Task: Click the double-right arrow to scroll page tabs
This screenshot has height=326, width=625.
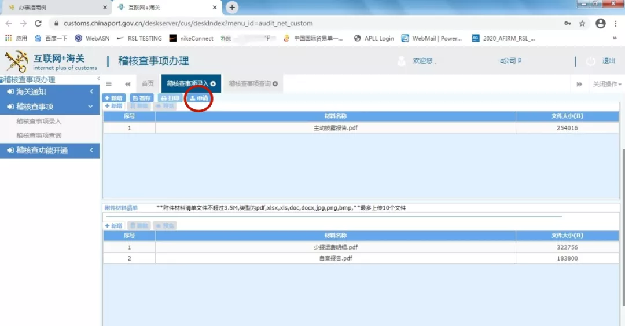Action: click(579, 84)
